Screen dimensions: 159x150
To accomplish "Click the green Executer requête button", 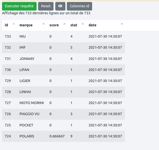I will [19, 6].
